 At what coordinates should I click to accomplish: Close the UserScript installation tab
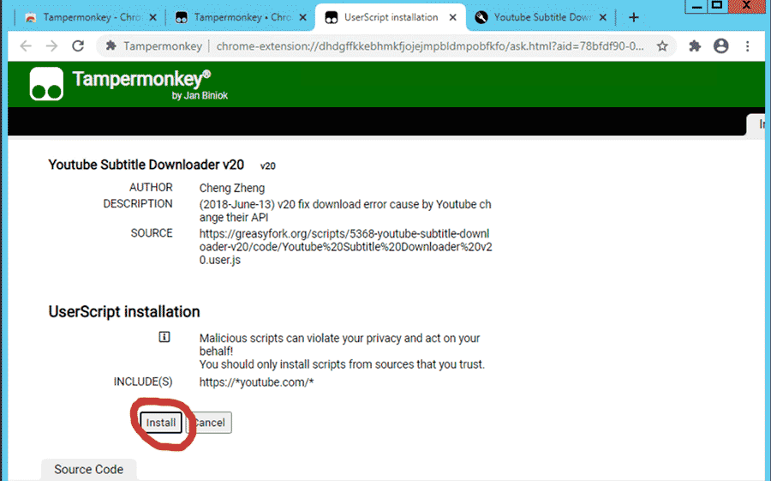[453, 18]
